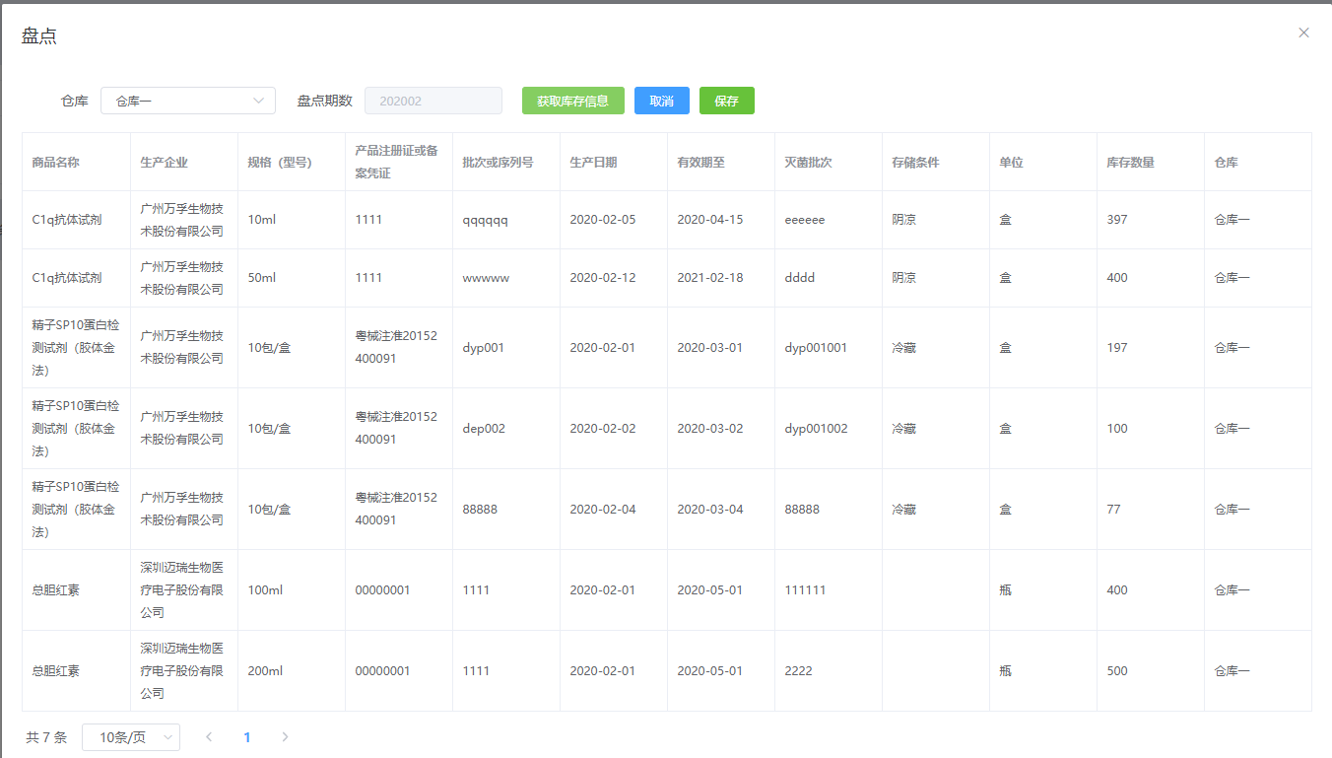Open the 仓库 dropdown showing 仓库一

click(187, 101)
